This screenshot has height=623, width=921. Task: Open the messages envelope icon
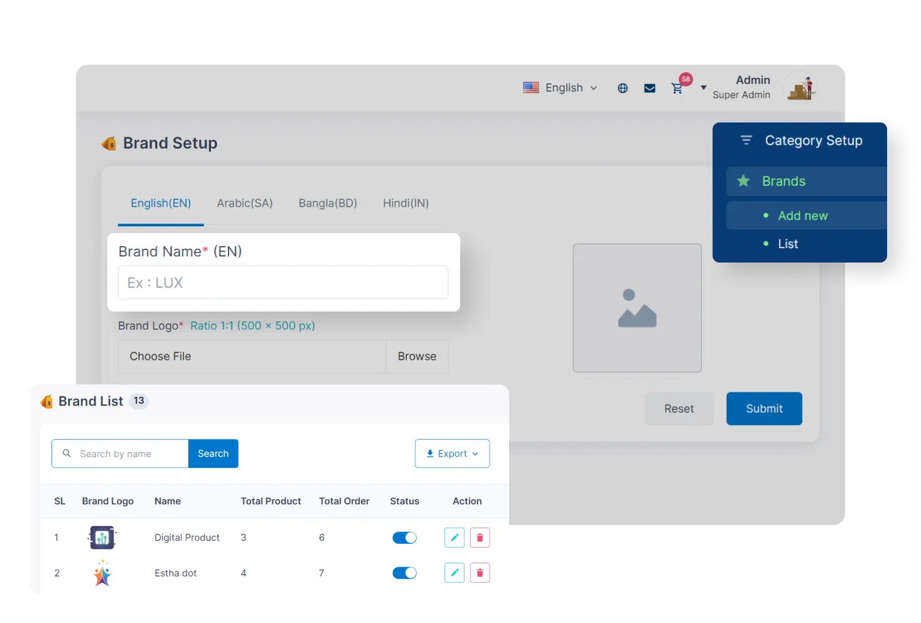650,88
